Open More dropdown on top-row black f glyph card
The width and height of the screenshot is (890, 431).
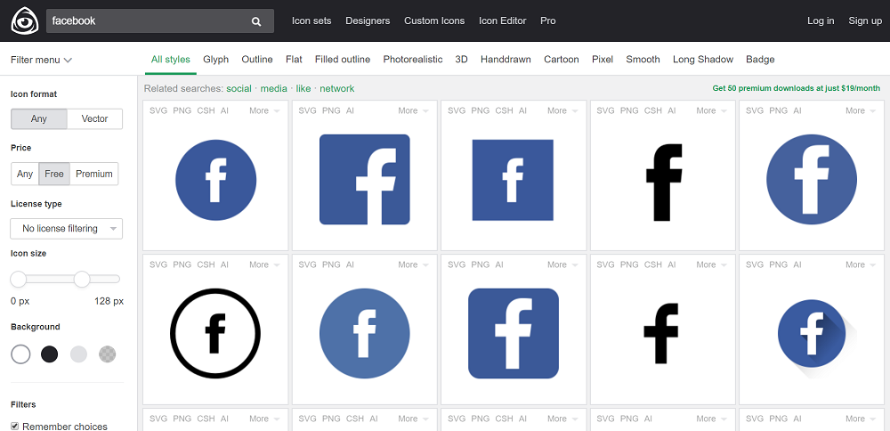(x=712, y=110)
